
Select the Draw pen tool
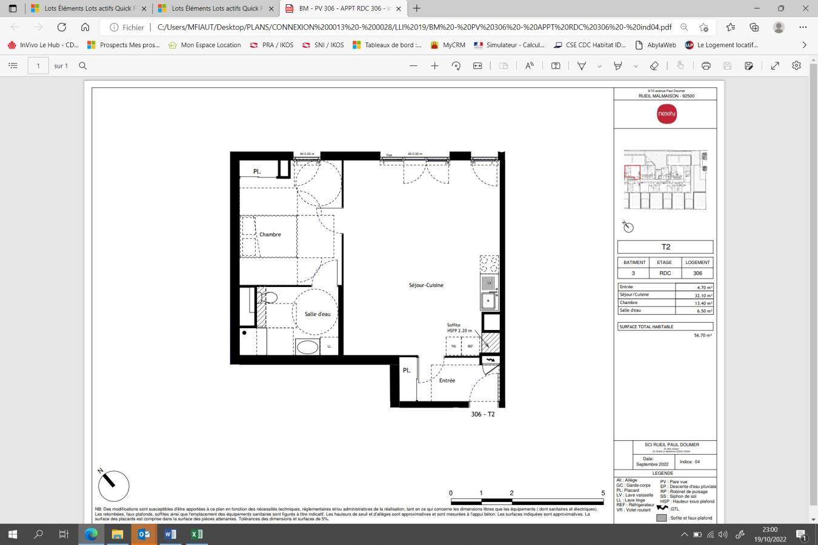pos(582,66)
